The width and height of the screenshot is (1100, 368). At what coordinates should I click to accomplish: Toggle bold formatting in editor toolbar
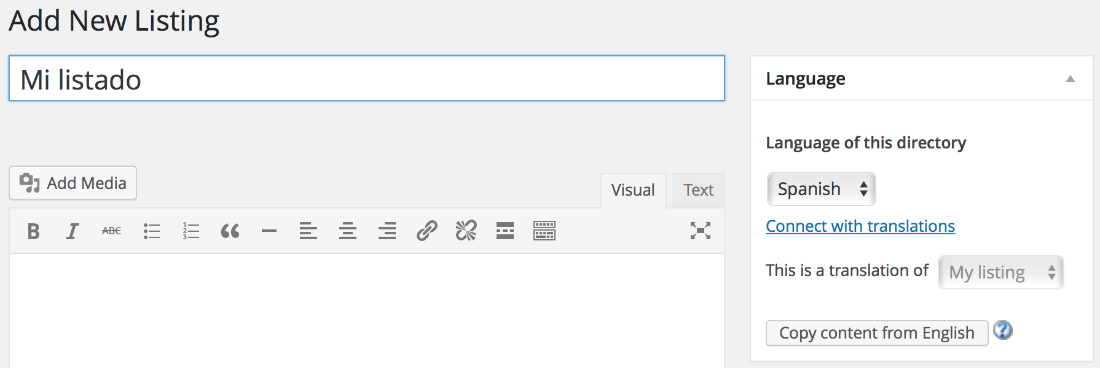tap(33, 231)
